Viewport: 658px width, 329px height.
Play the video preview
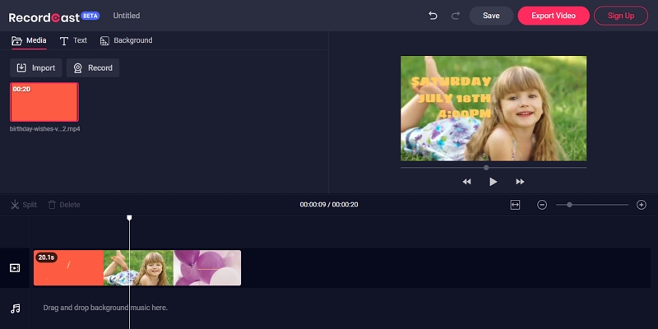click(493, 182)
